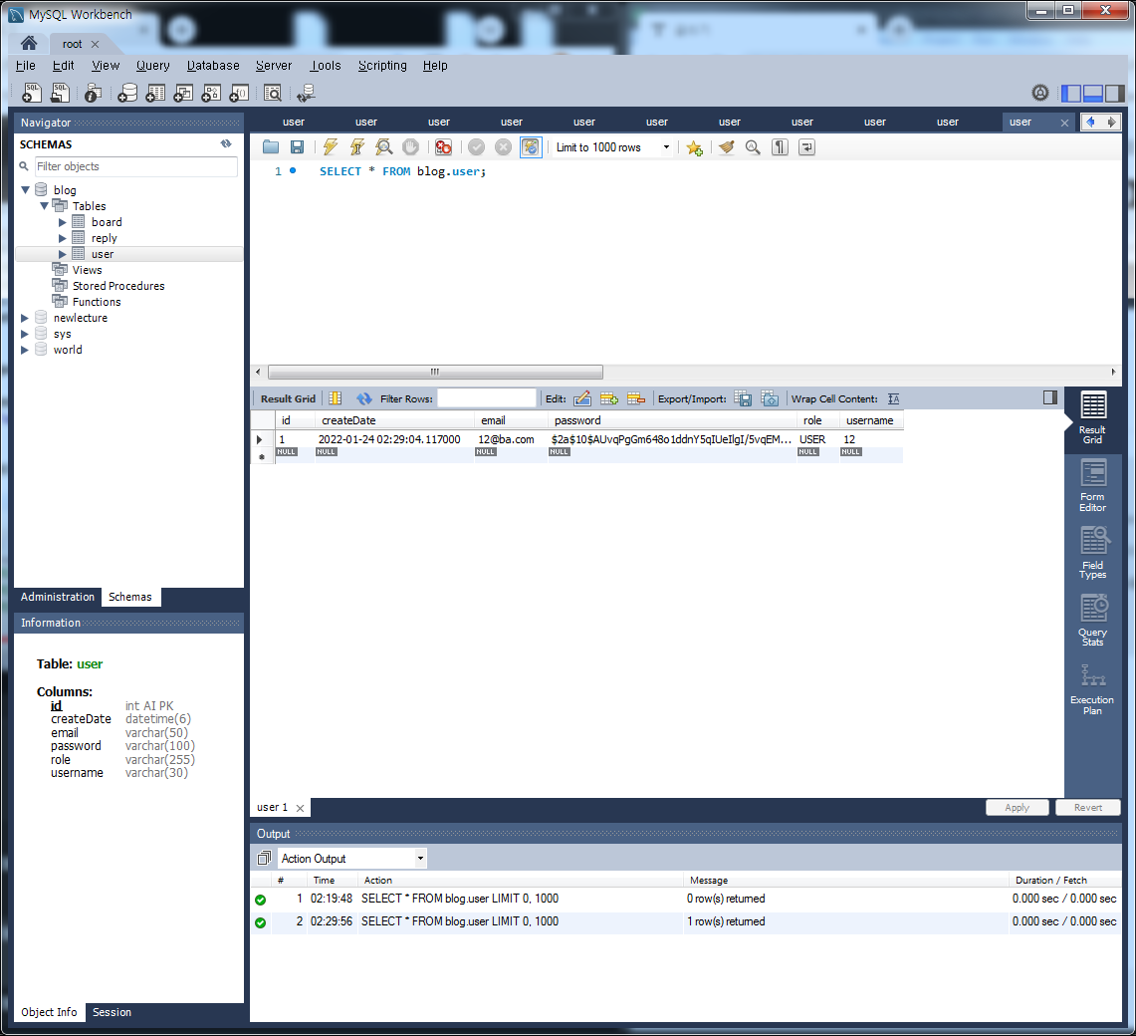Image resolution: width=1136 pixels, height=1036 pixels.
Task: Reconnect to DBMS icon
Action: [306, 93]
